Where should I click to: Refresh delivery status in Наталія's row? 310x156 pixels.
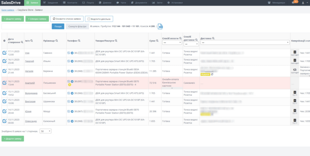pyautogui.click(x=212, y=74)
